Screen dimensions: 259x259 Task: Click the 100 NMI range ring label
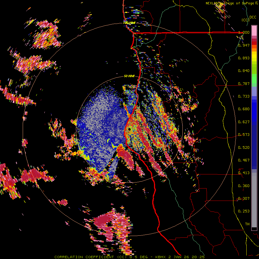tap(129, 23)
